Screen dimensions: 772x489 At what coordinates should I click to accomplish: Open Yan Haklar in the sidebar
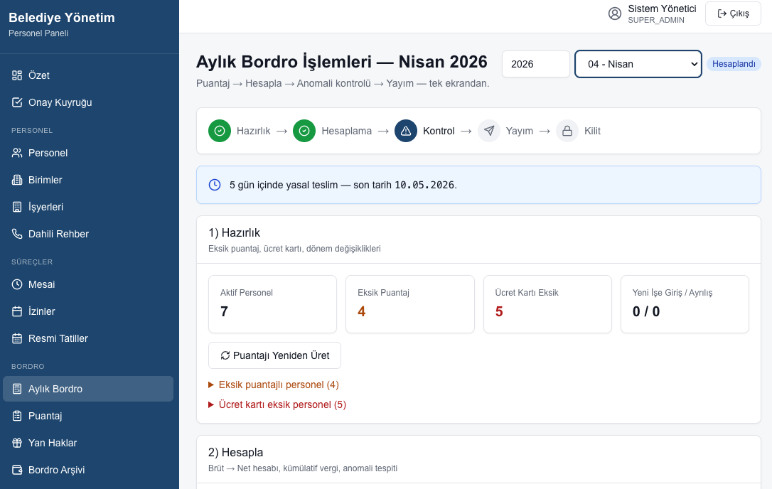click(x=88, y=443)
